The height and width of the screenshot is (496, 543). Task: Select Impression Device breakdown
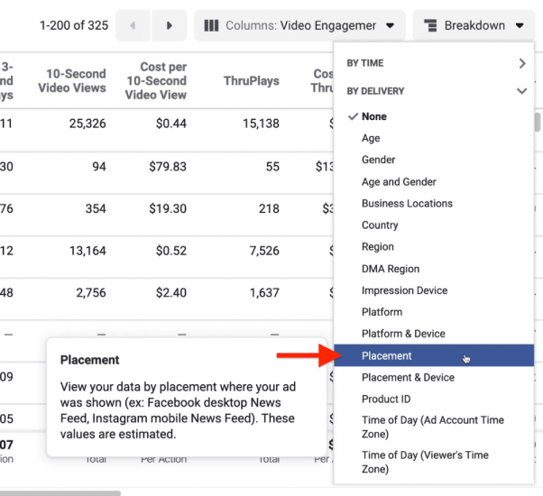[x=404, y=290]
